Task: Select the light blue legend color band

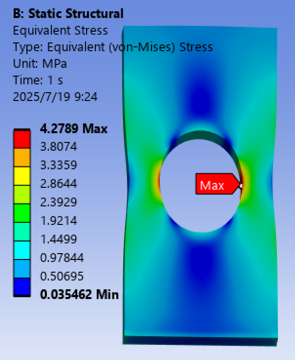Action: pos(22,269)
